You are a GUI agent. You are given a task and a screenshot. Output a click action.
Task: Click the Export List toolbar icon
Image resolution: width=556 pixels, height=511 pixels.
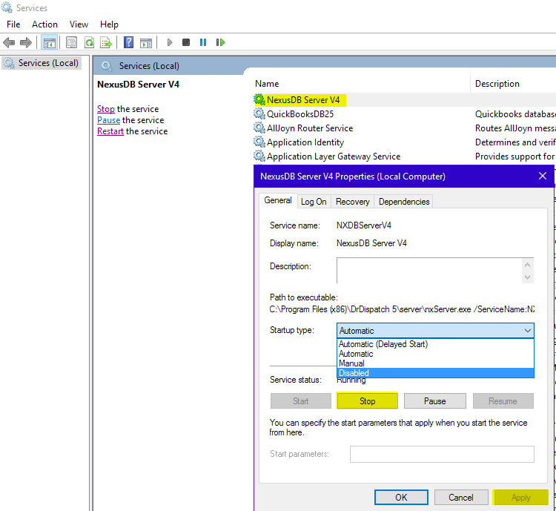click(x=106, y=42)
